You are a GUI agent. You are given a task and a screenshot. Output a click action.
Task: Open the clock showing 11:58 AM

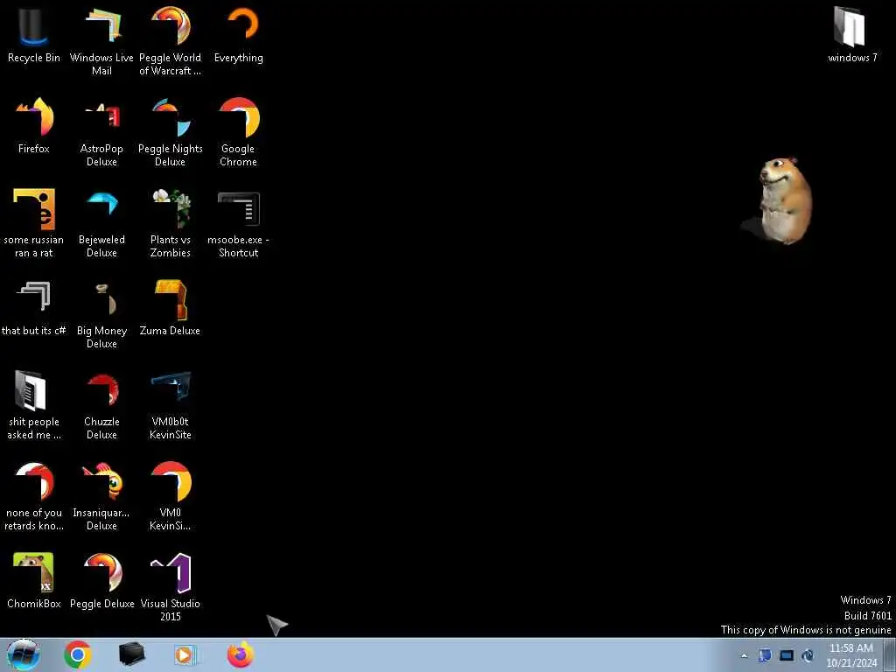(x=851, y=655)
